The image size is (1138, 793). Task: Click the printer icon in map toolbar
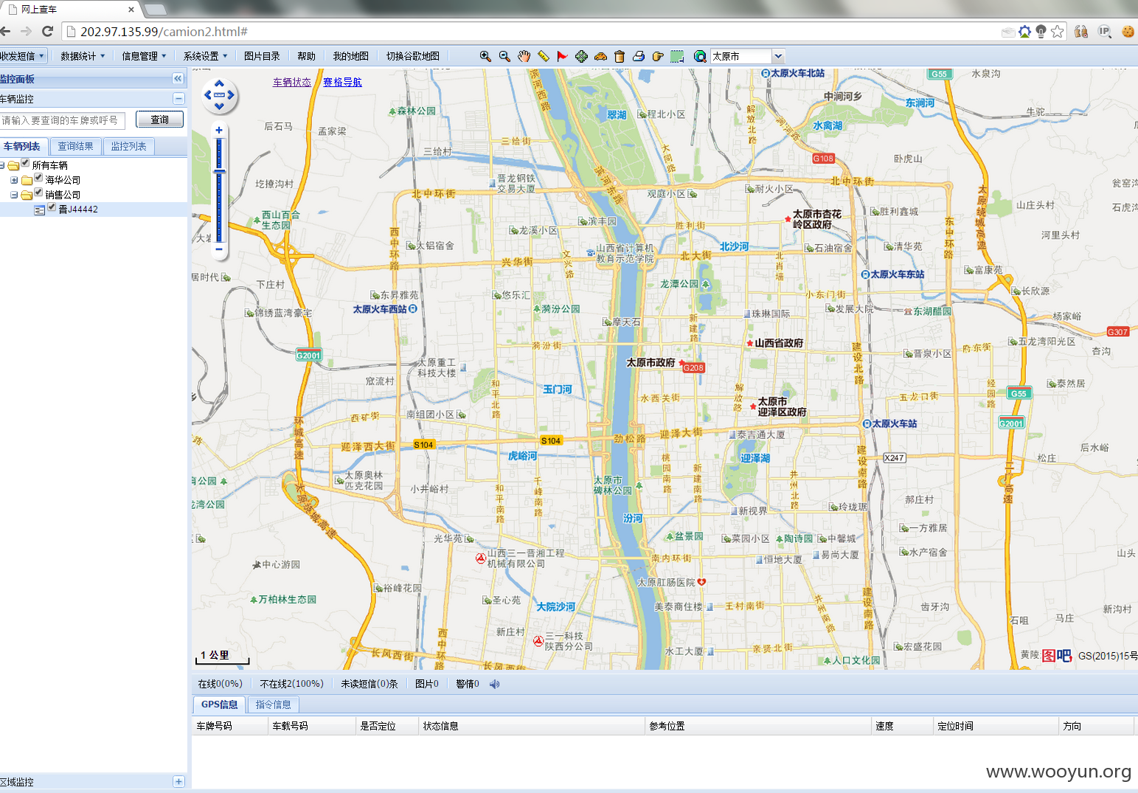point(639,56)
